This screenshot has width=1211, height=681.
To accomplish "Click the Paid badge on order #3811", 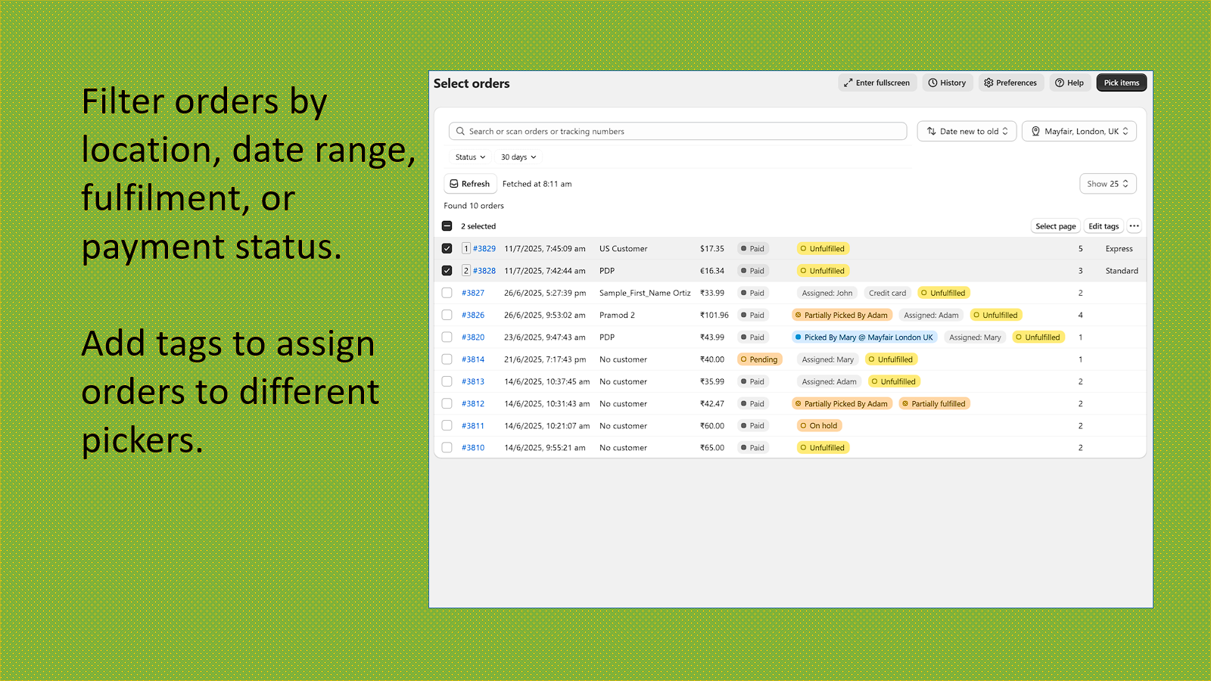I will tap(753, 426).
